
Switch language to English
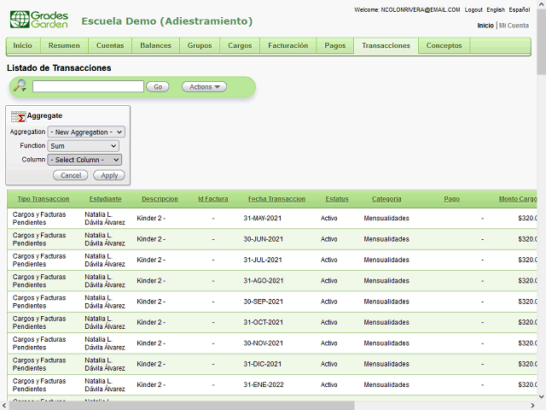click(496, 9)
